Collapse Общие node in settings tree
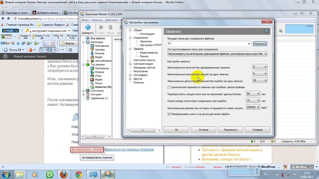The width and height of the screenshot is (319, 179). (130, 30)
